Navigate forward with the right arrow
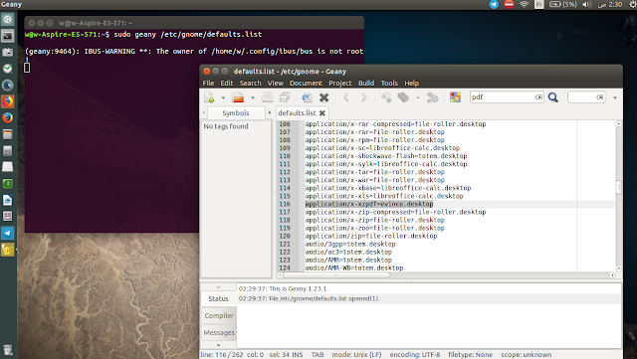Image resolution: width=637 pixels, height=359 pixels. tap(364, 97)
